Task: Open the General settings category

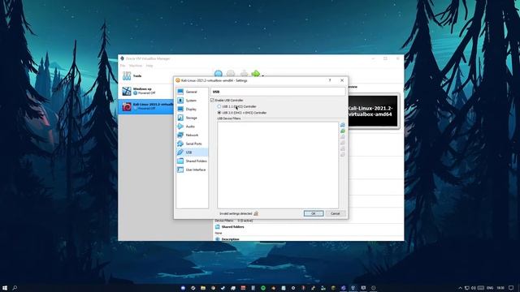Action: (192, 92)
